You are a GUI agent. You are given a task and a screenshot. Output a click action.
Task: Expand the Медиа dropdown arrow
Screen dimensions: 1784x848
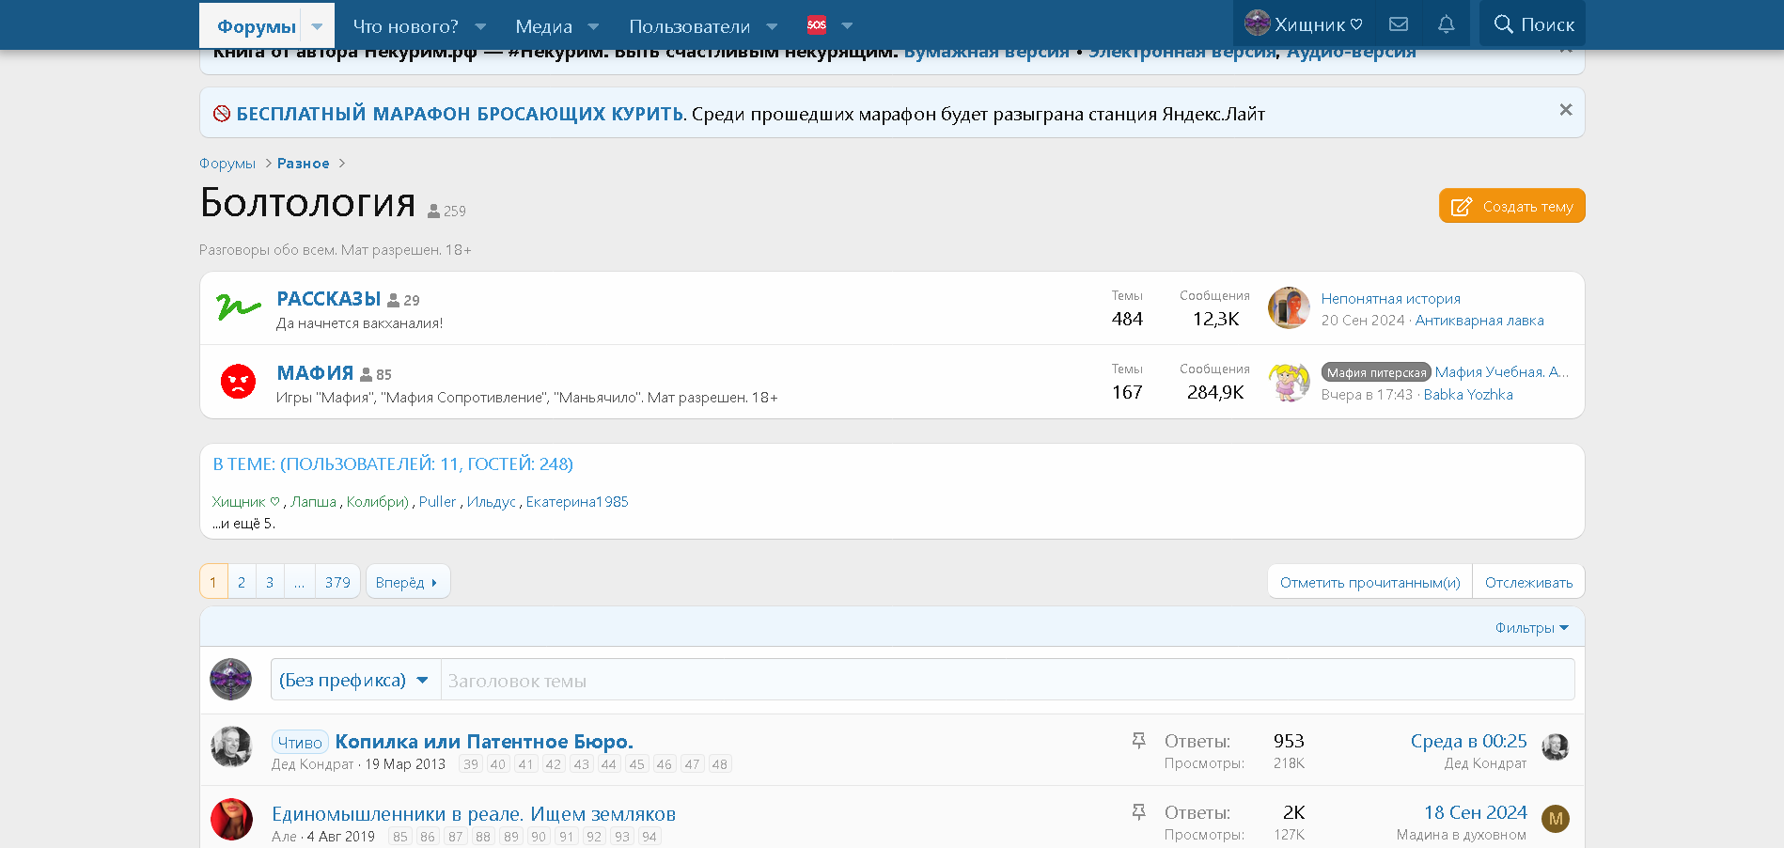pos(593,26)
